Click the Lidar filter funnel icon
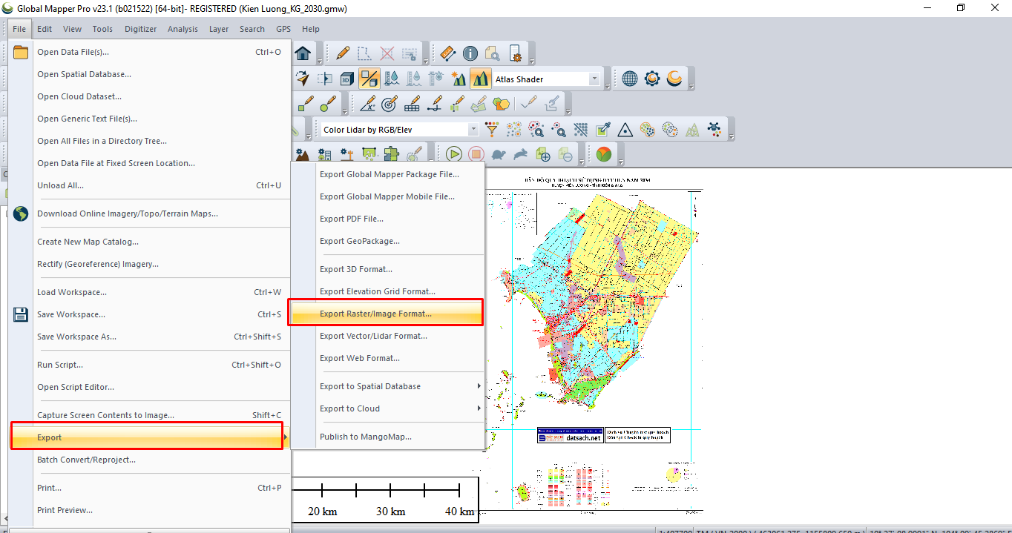The image size is (1012, 533). point(491,130)
